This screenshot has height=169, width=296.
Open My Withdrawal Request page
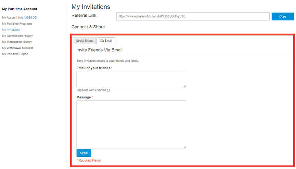tap(17, 48)
